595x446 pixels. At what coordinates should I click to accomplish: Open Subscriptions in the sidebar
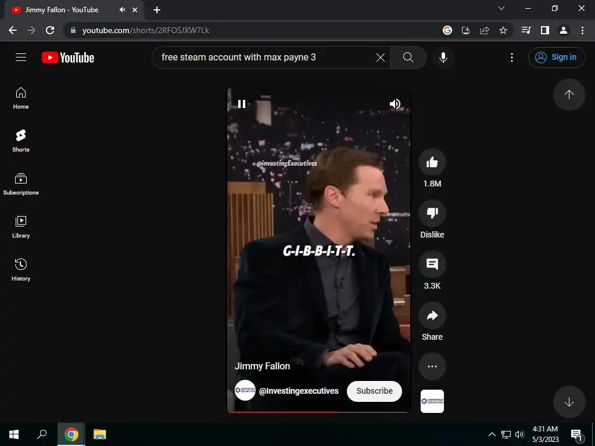[x=21, y=184]
